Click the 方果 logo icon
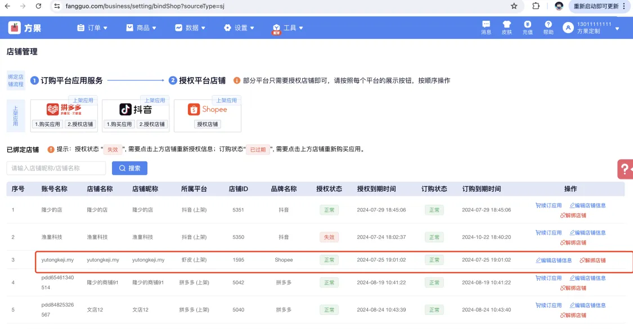 click(15, 28)
